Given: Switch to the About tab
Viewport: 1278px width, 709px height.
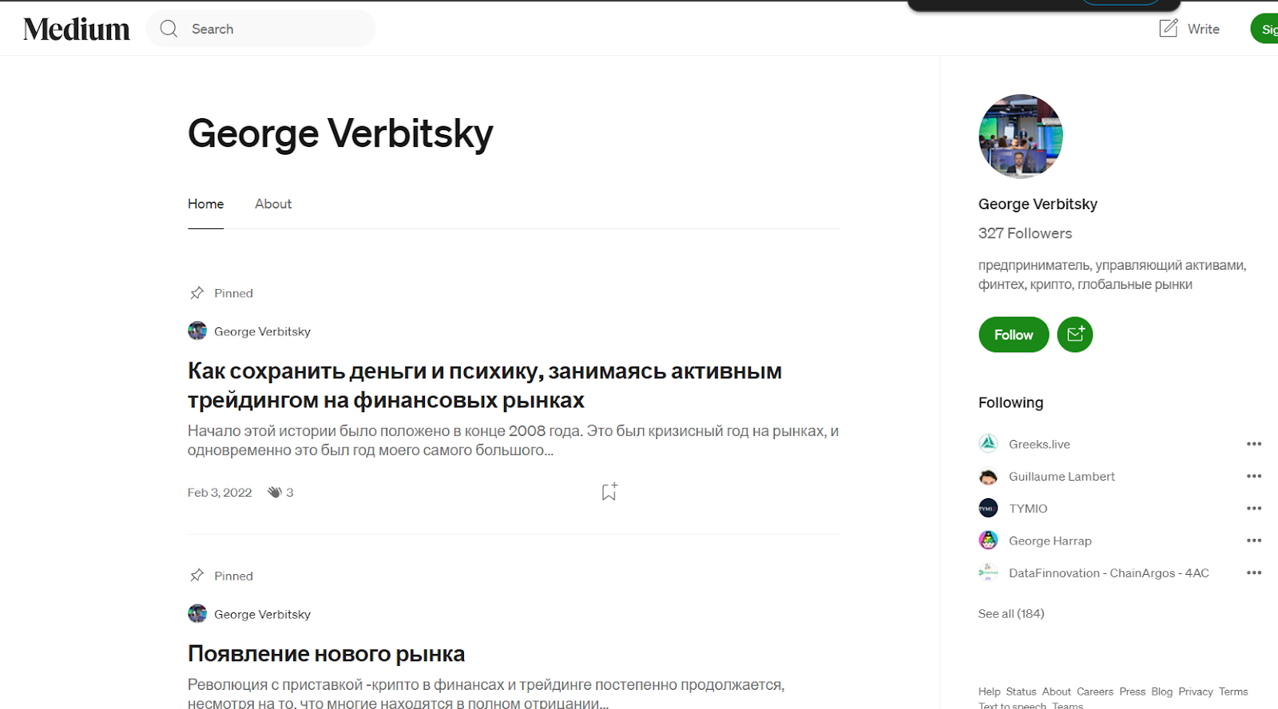Looking at the screenshot, I should coord(273,204).
